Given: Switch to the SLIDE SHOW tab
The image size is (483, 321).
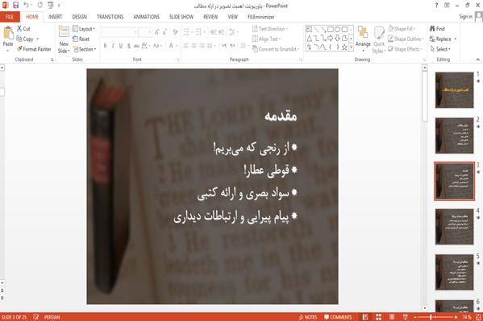Looking at the screenshot, I should pyautogui.click(x=181, y=17).
